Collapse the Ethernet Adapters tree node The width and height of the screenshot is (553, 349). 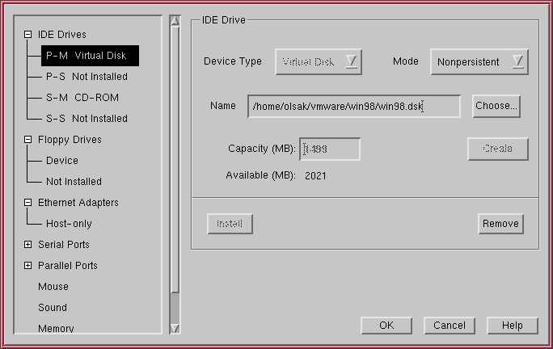pyautogui.click(x=28, y=203)
